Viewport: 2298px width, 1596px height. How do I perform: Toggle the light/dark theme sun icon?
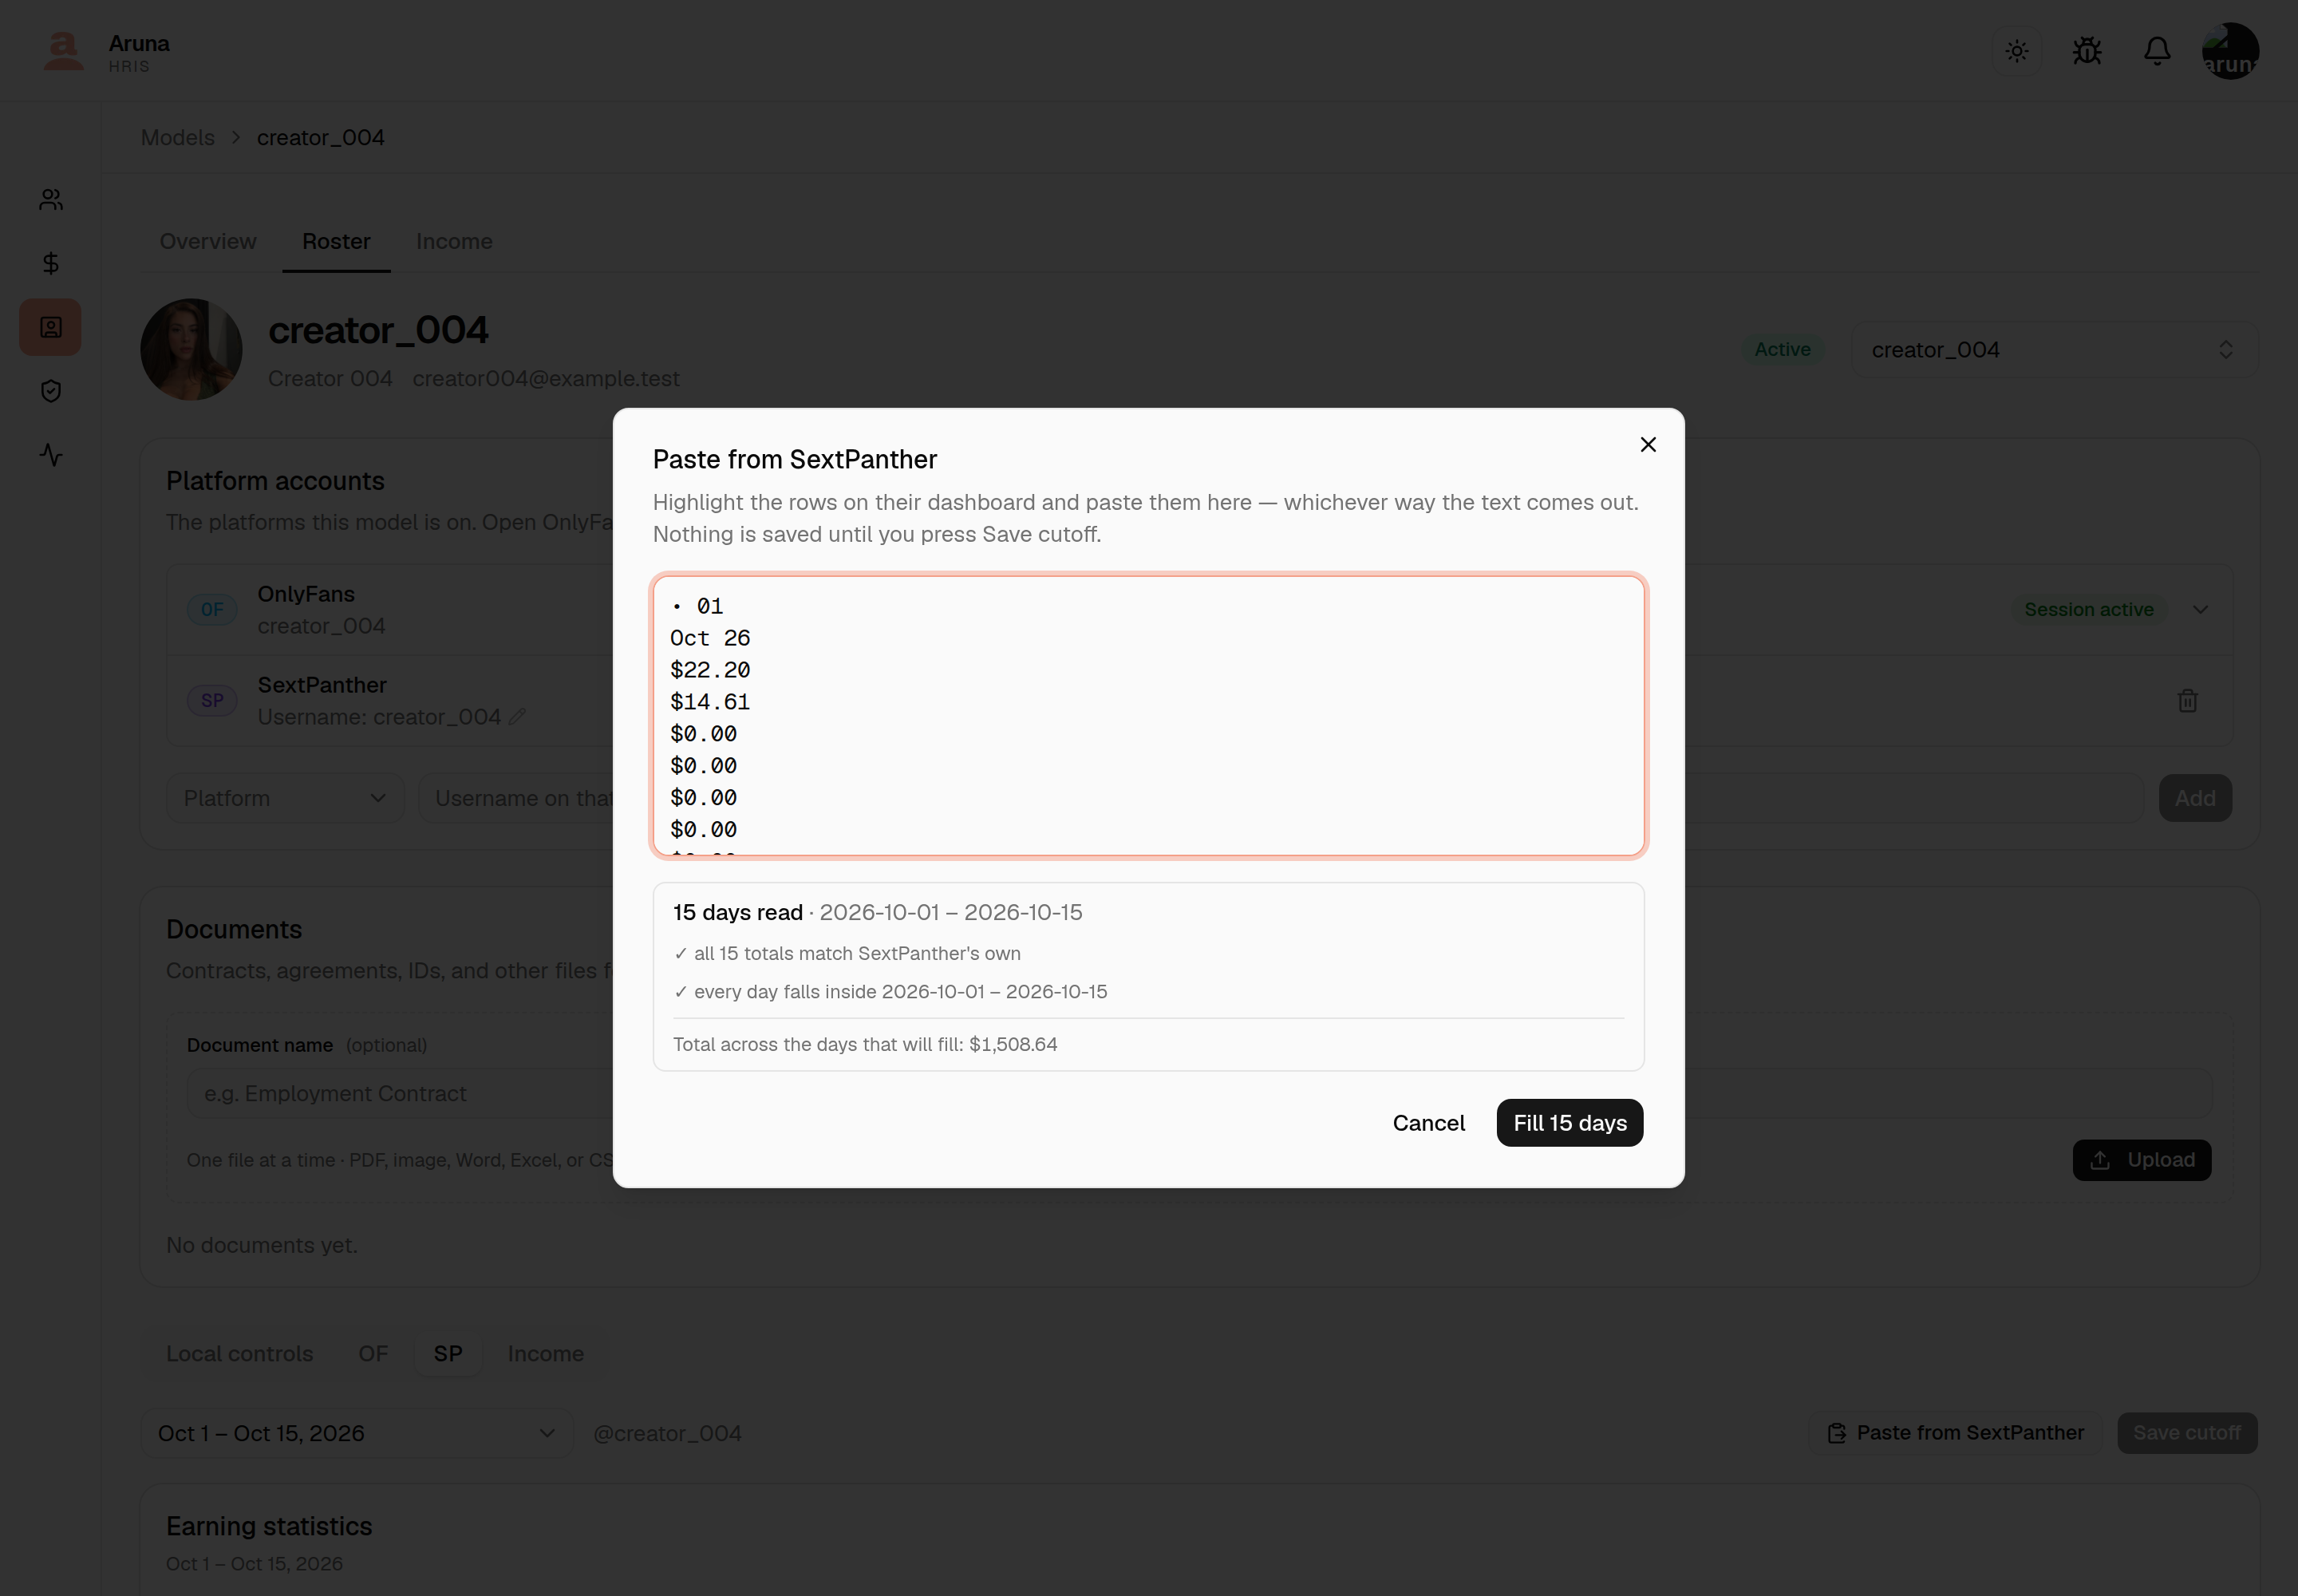[x=2016, y=51]
